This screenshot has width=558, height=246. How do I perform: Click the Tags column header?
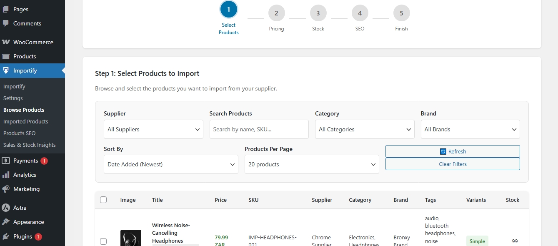click(430, 200)
